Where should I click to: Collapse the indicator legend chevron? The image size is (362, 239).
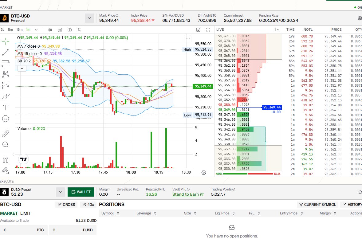pyautogui.click(x=22, y=68)
